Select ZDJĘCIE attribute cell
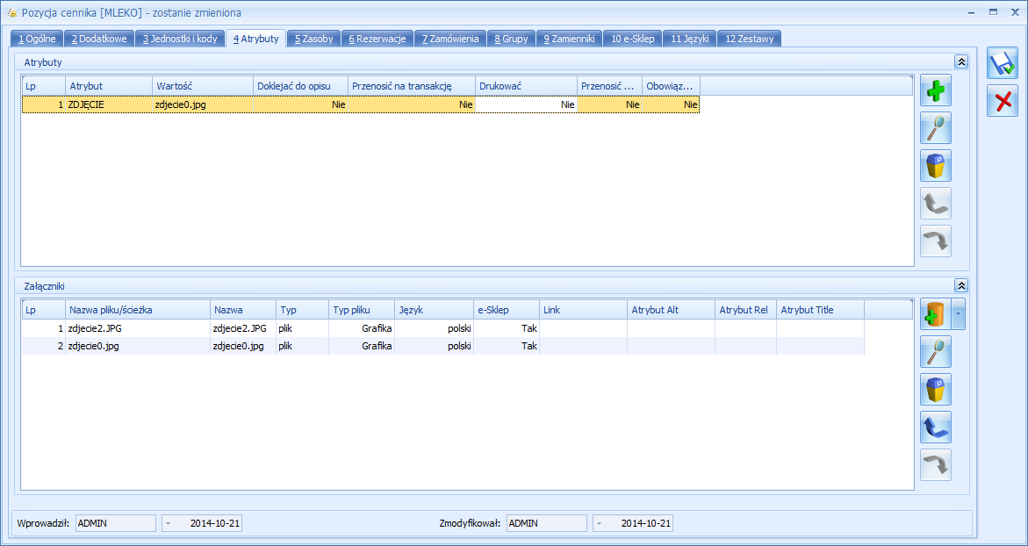 coord(109,104)
